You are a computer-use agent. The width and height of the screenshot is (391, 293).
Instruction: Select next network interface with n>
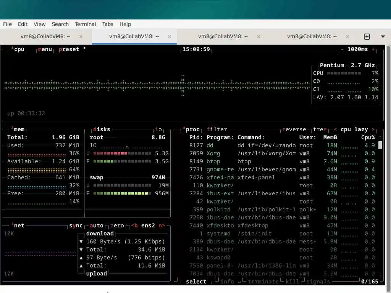pyautogui.click(x=162, y=225)
